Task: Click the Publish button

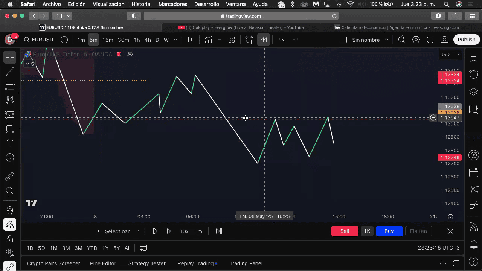Action: (x=466, y=40)
